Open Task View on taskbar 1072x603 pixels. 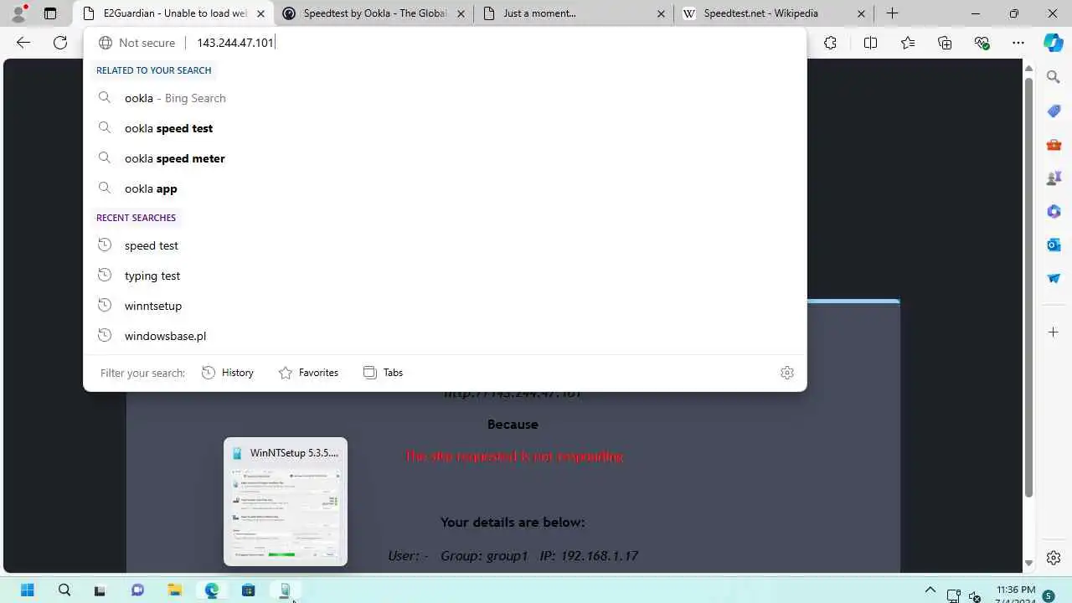[x=100, y=590]
